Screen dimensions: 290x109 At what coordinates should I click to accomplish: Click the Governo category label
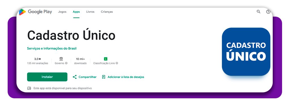(59, 63)
